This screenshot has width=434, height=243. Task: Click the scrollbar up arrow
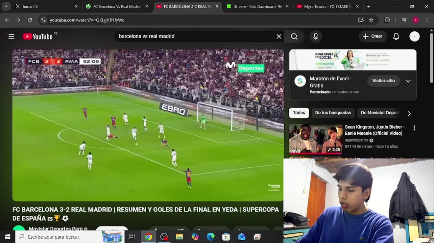click(x=431, y=30)
